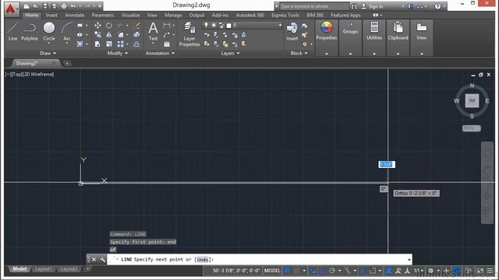The image size is (499, 280).
Task: Choose the Move tool in Modify panel
Action: point(97,26)
